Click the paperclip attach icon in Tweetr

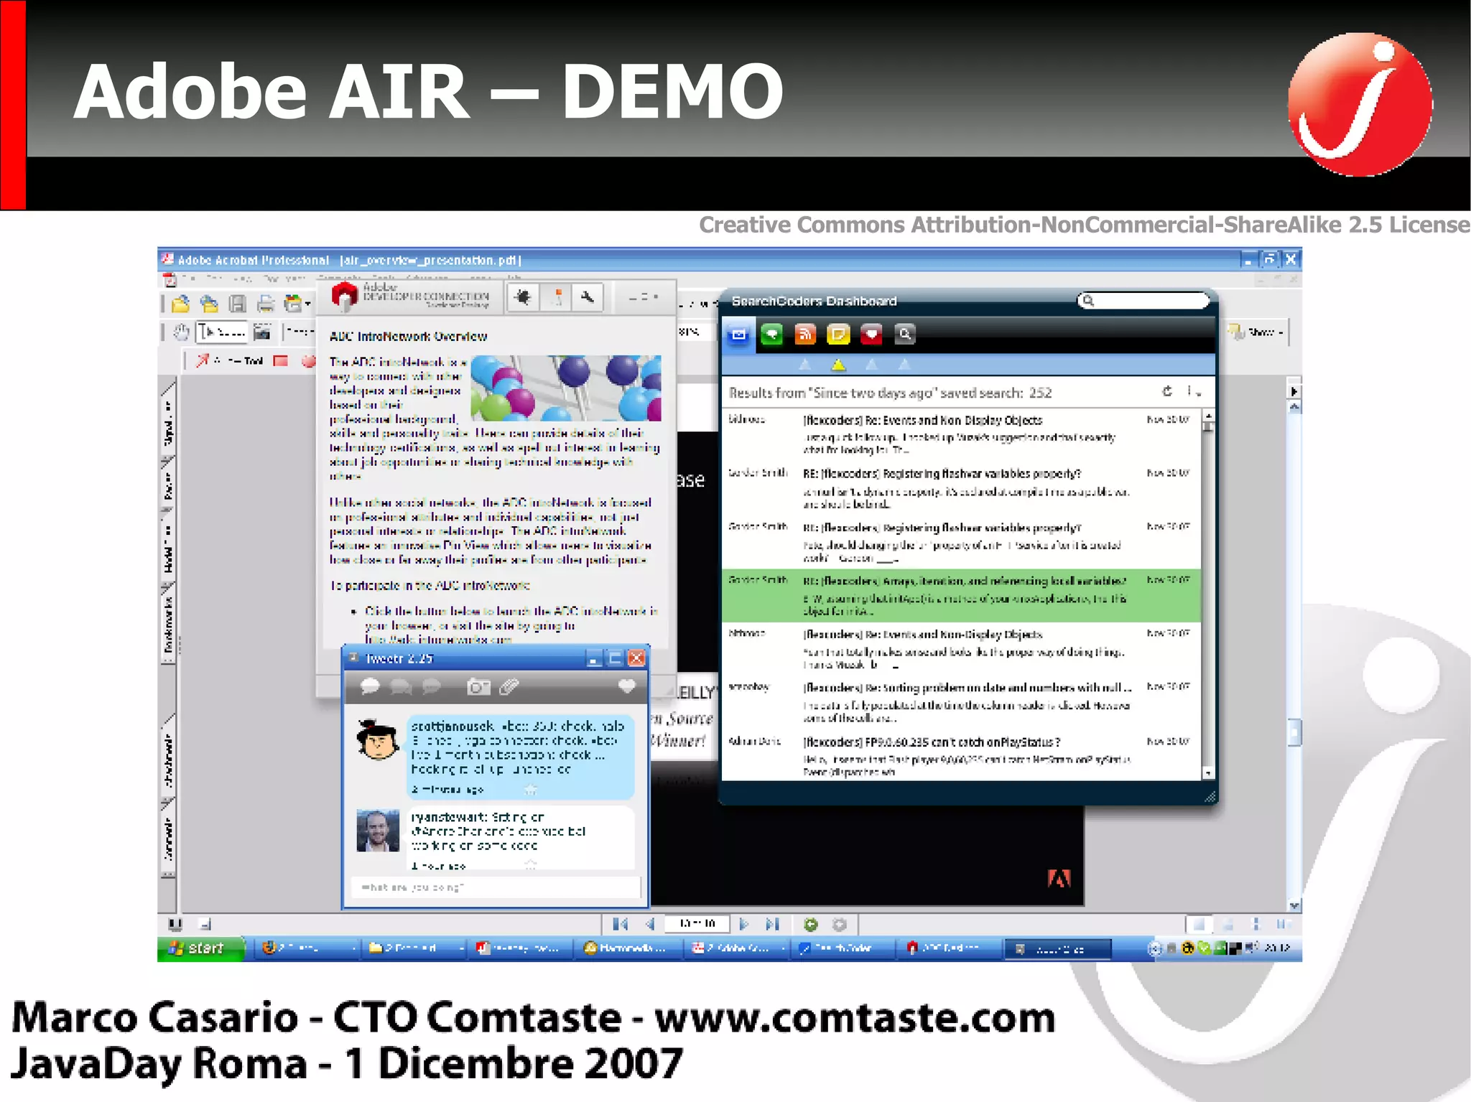[x=509, y=687]
